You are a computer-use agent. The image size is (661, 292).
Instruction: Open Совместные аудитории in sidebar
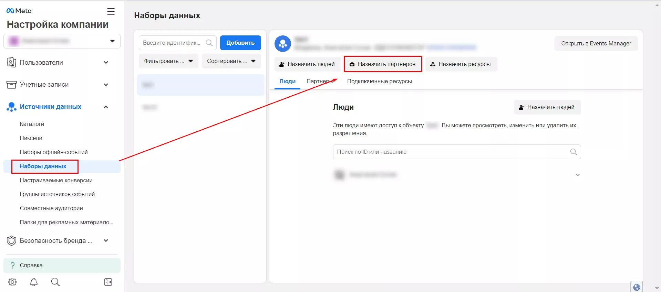coord(51,208)
